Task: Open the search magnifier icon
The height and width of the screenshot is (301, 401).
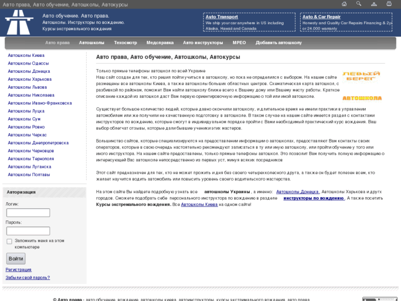Action: (359, 3)
